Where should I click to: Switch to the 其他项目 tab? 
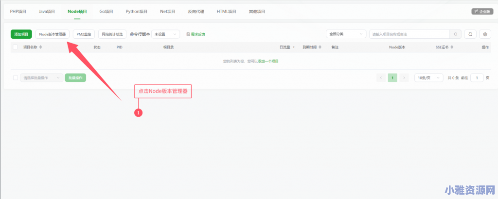click(257, 12)
